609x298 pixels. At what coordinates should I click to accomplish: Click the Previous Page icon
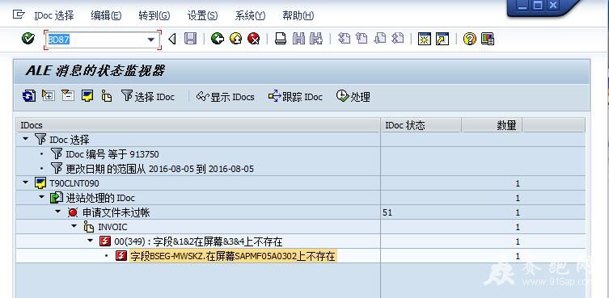pos(362,39)
